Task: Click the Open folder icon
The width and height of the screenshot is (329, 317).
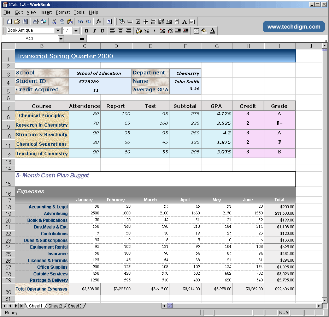Action: click(x=17, y=22)
